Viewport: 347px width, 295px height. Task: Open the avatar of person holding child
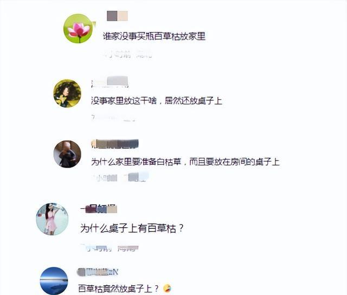coord(67,154)
